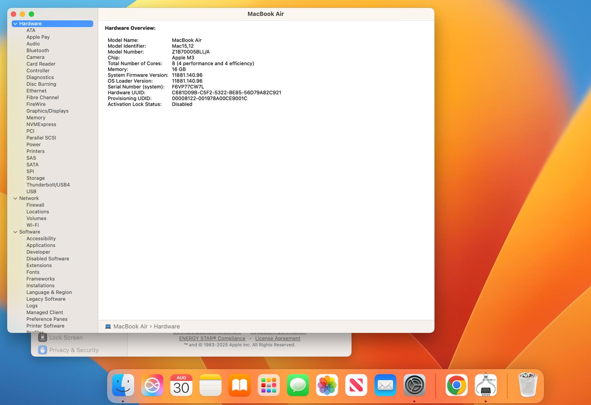
Task: Click Lock Screen icon in Settings window
Action: pos(42,337)
